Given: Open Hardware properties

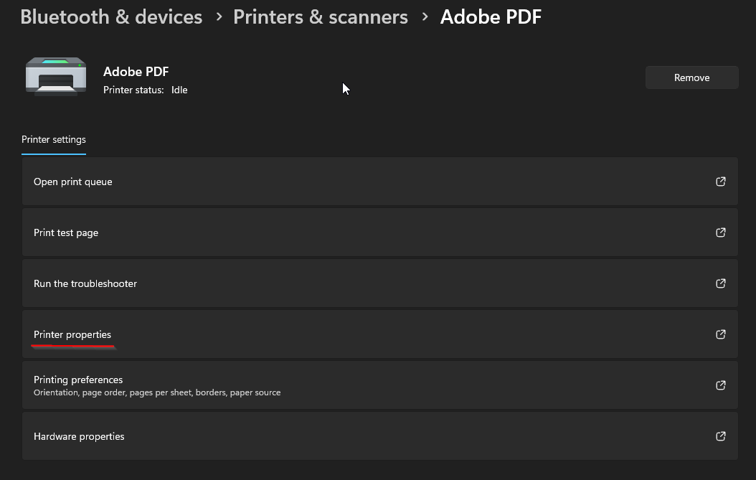Looking at the screenshot, I should coord(380,436).
